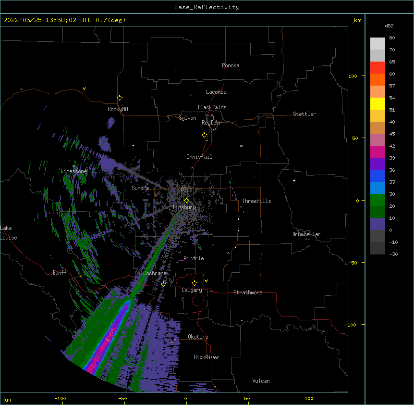Click the RedDeer city label

211,123
